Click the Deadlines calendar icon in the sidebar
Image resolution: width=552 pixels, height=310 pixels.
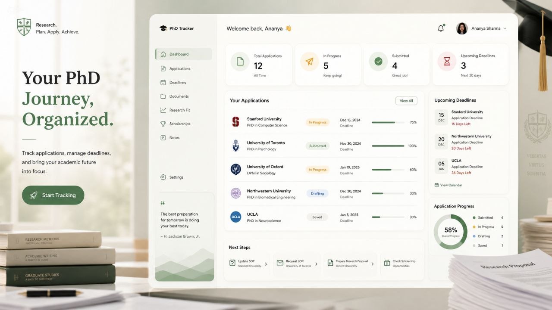(163, 82)
